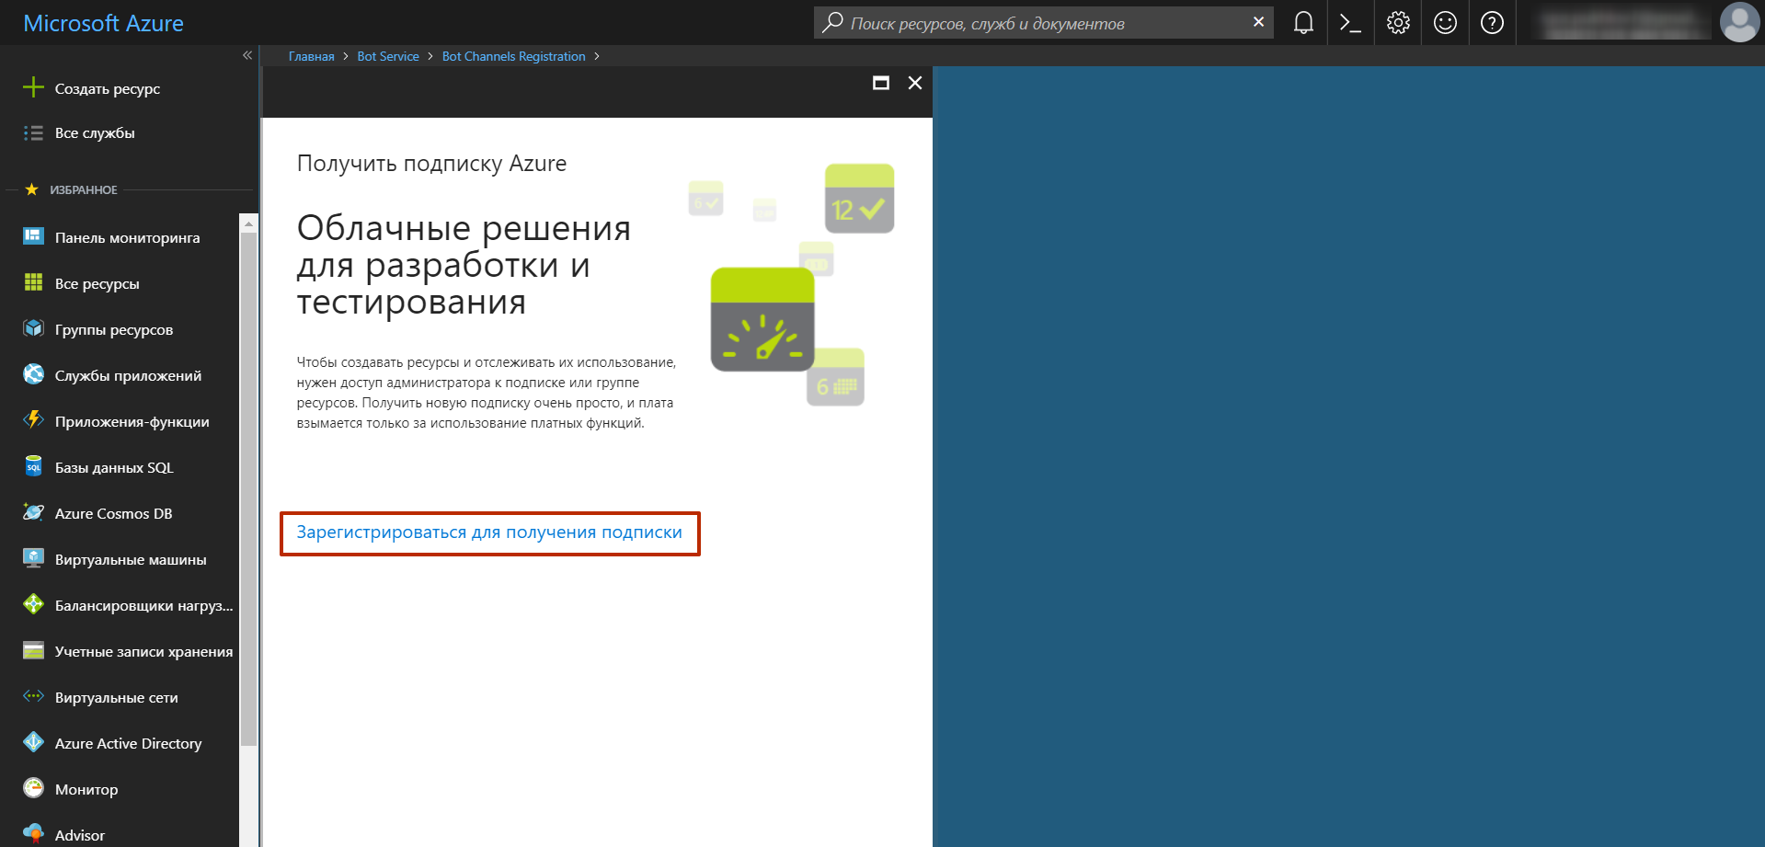Click the Службы приложений globe icon
Screen dimensions: 1765x847
tap(33, 374)
